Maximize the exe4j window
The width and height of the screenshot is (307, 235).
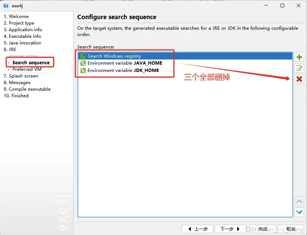(282, 6)
